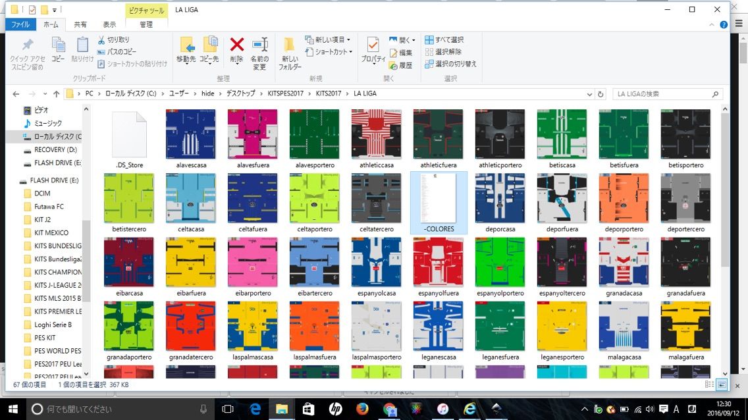Go to デスクトップ breadcrumb
Viewport: 748px width, 420px height.
(240, 93)
